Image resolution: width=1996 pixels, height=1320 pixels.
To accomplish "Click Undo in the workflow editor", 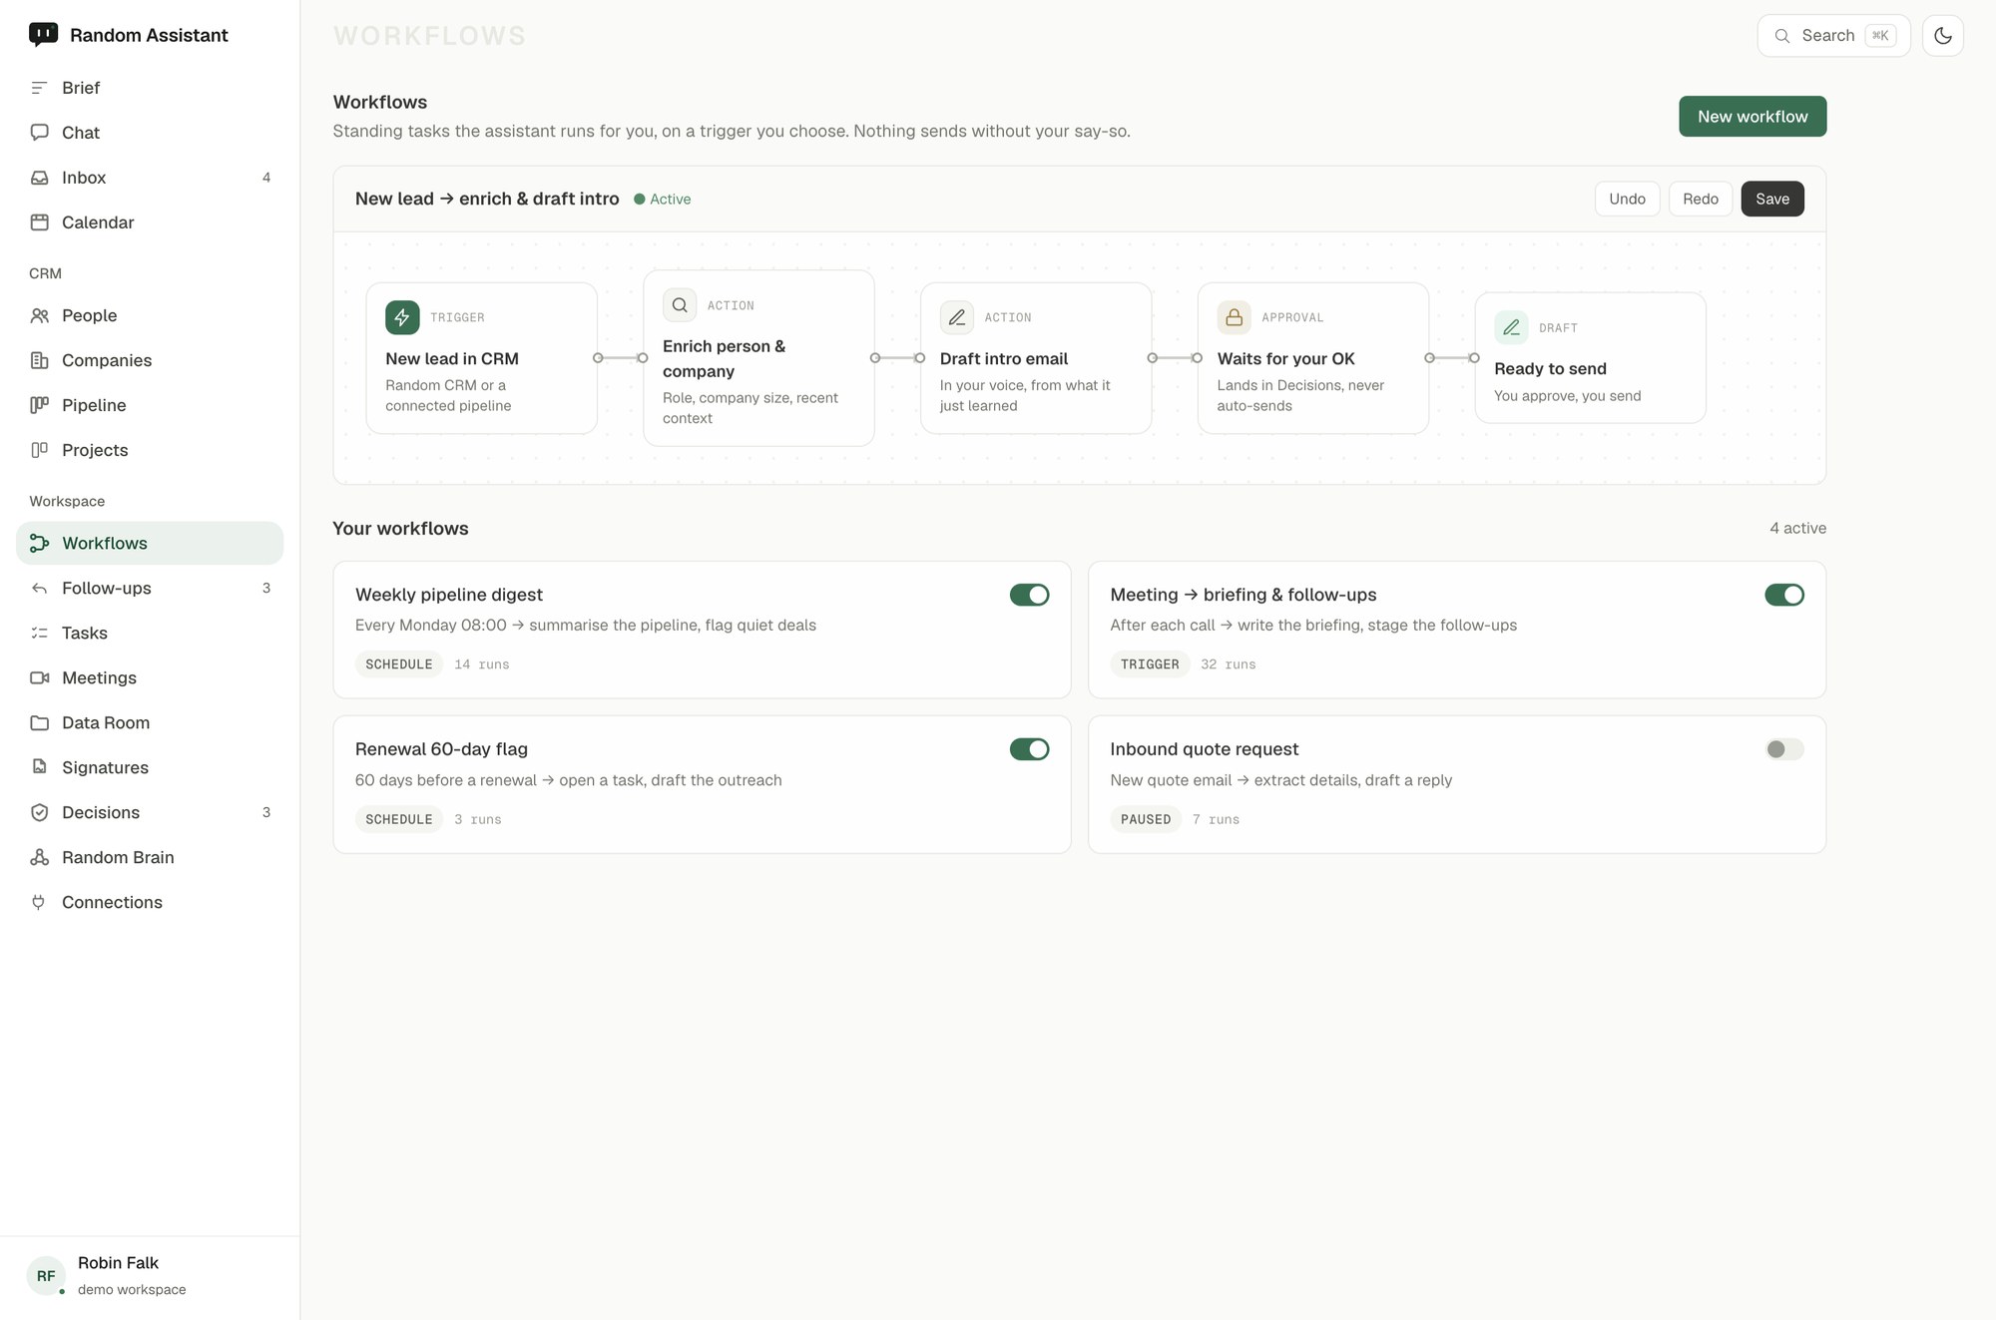I will coord(1627,199).
